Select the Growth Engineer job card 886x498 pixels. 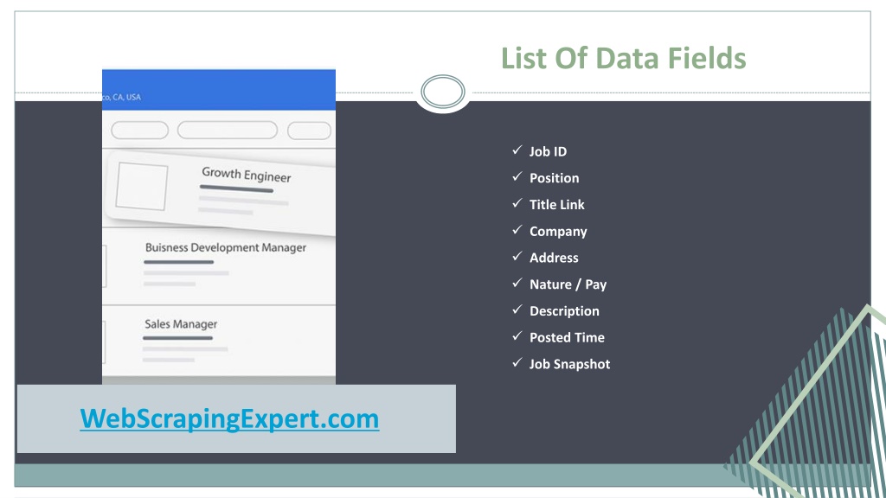221,193
